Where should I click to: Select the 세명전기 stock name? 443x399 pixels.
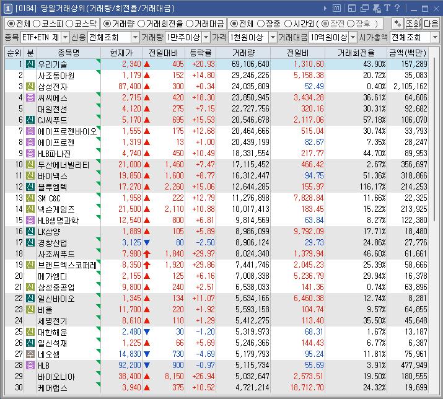[x=53, y=321]
